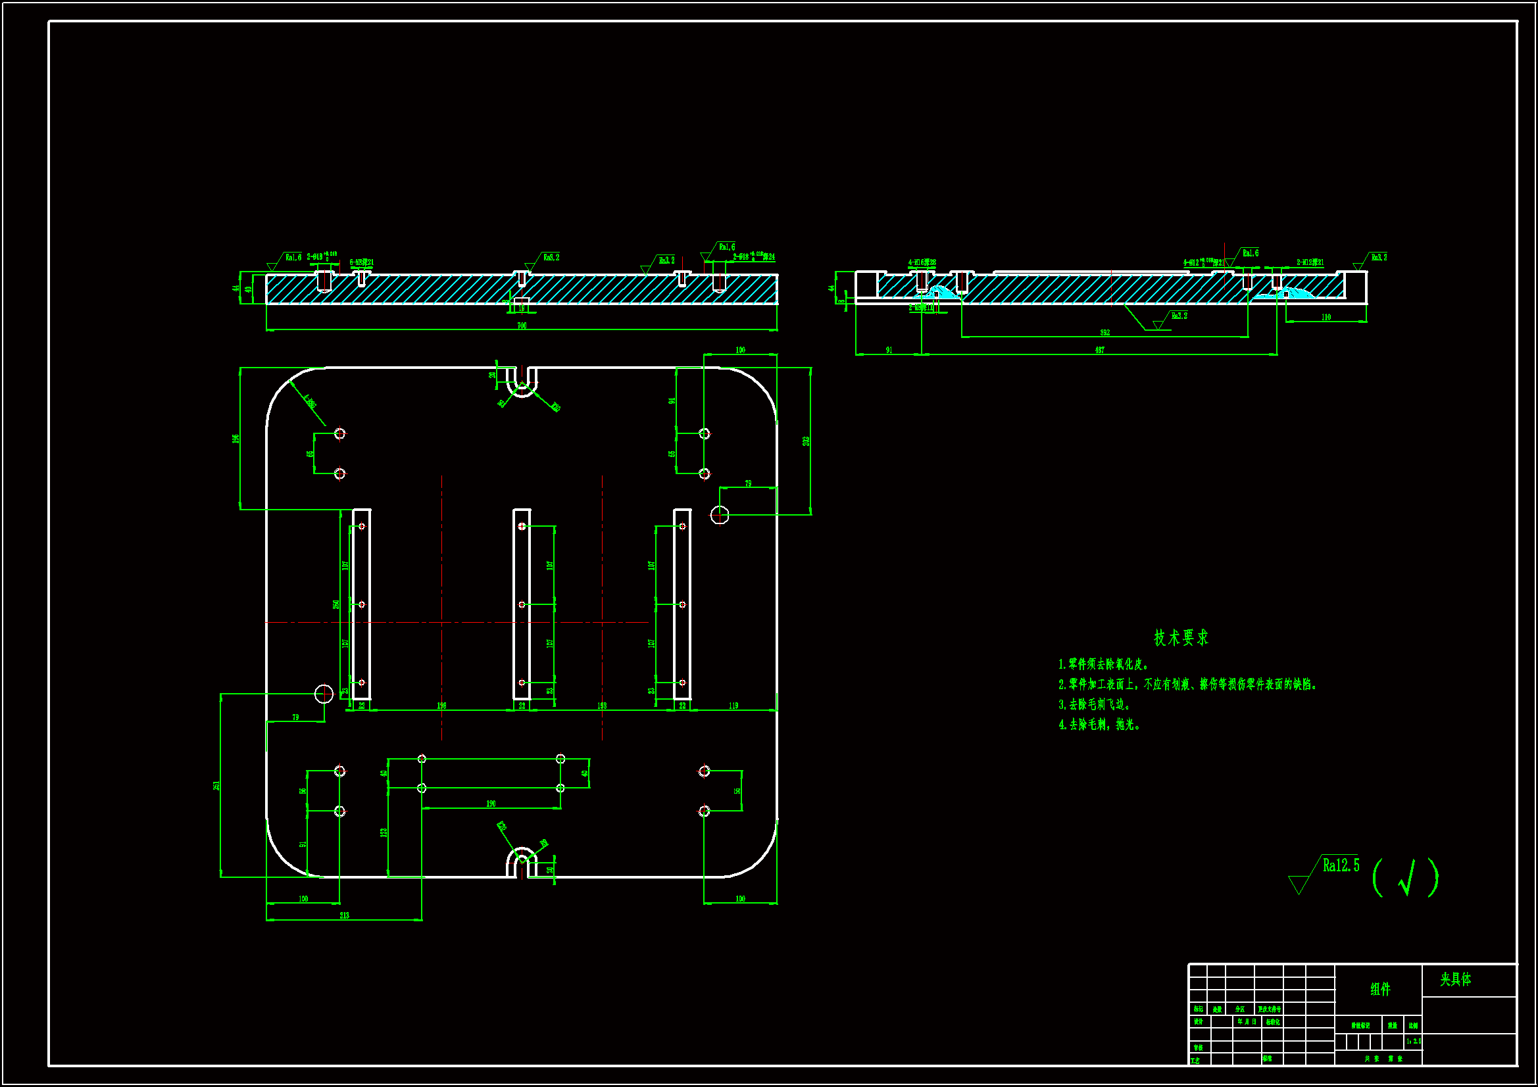Select the 392 dimension in the right section view

tap(1104, 333)
